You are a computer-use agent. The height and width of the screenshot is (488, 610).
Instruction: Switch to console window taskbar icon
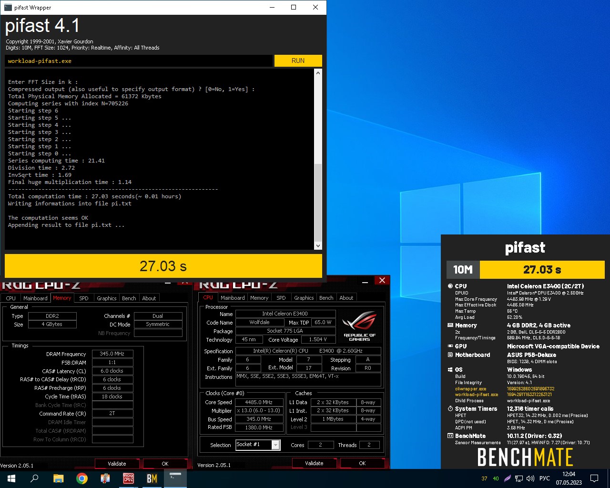point(175,478)
